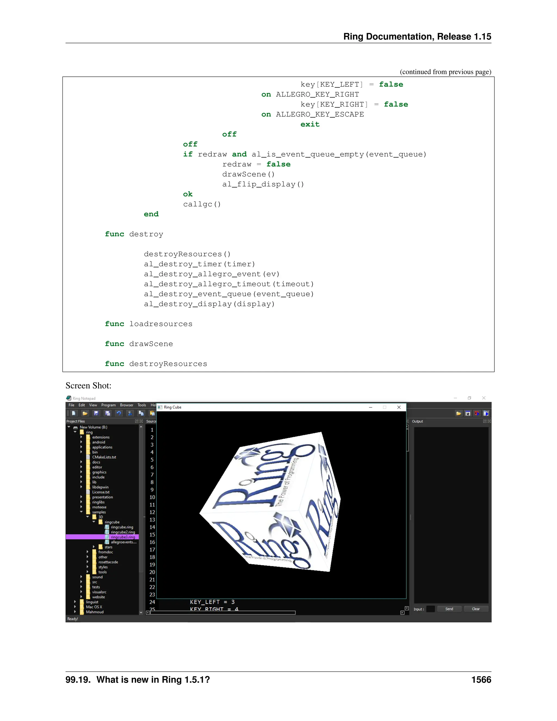Collapse the samples folder in tree
The height and width of the screenshot is (721, 557).
click(81, 512)
